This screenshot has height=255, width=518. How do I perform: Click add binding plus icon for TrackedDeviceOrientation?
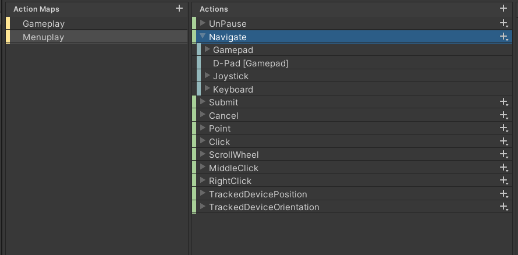pyautogui.click(x=504, y=207)
